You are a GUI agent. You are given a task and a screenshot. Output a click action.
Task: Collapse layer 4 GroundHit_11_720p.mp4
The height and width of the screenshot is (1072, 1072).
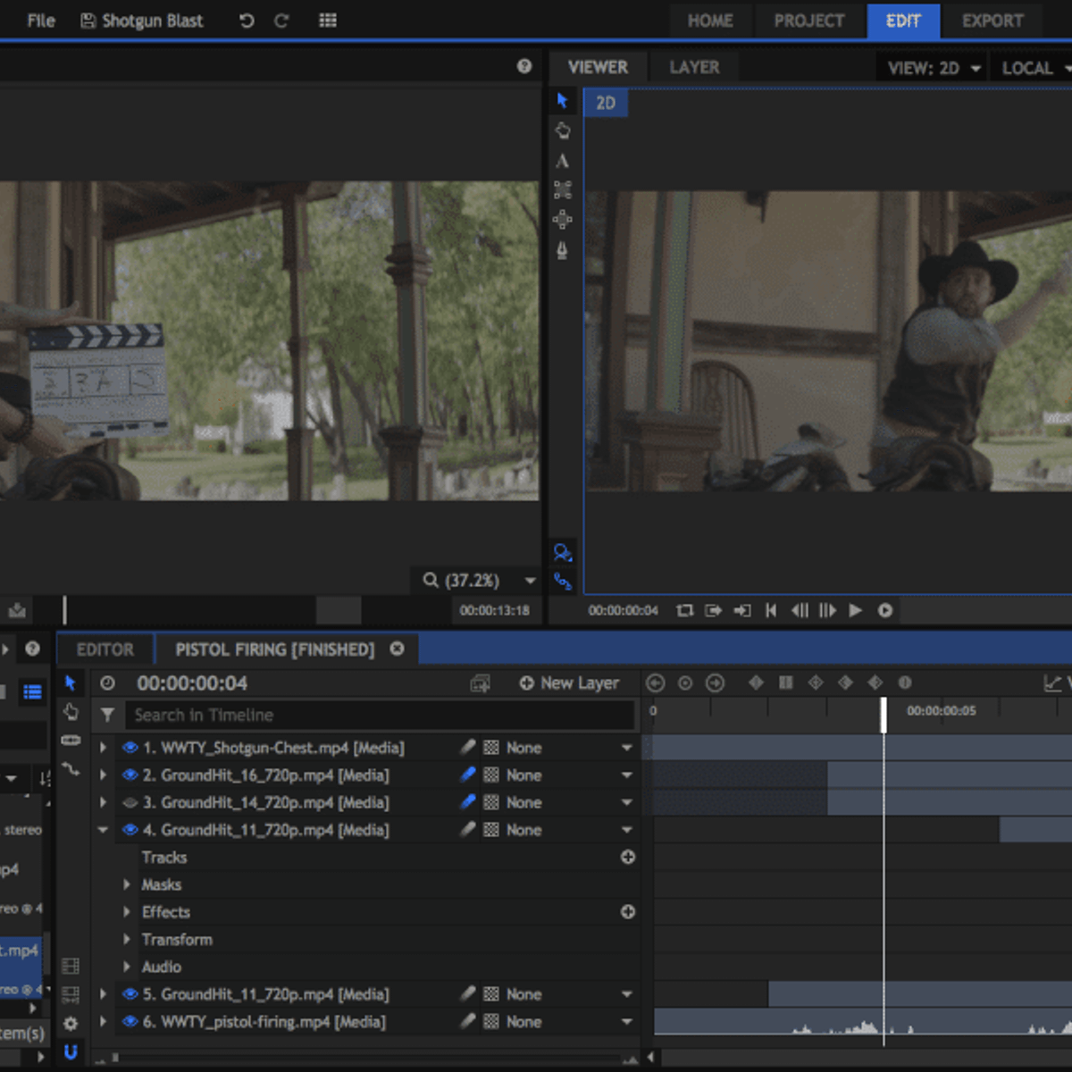coord(103,830)
